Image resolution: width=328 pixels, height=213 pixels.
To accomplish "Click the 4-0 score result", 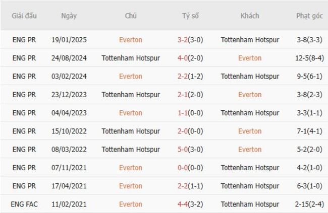I will (184, 58).
